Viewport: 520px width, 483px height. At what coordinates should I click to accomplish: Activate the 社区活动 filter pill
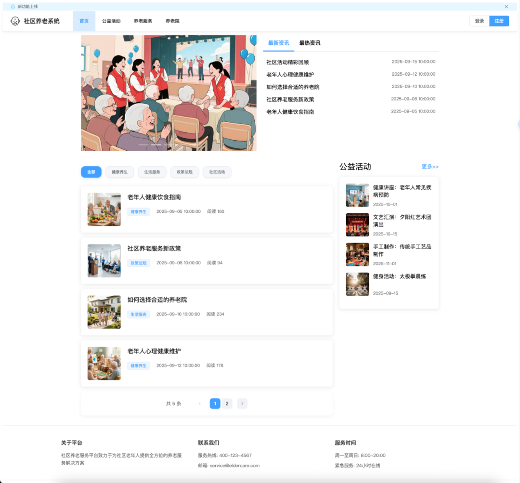(x=217, y=172)
